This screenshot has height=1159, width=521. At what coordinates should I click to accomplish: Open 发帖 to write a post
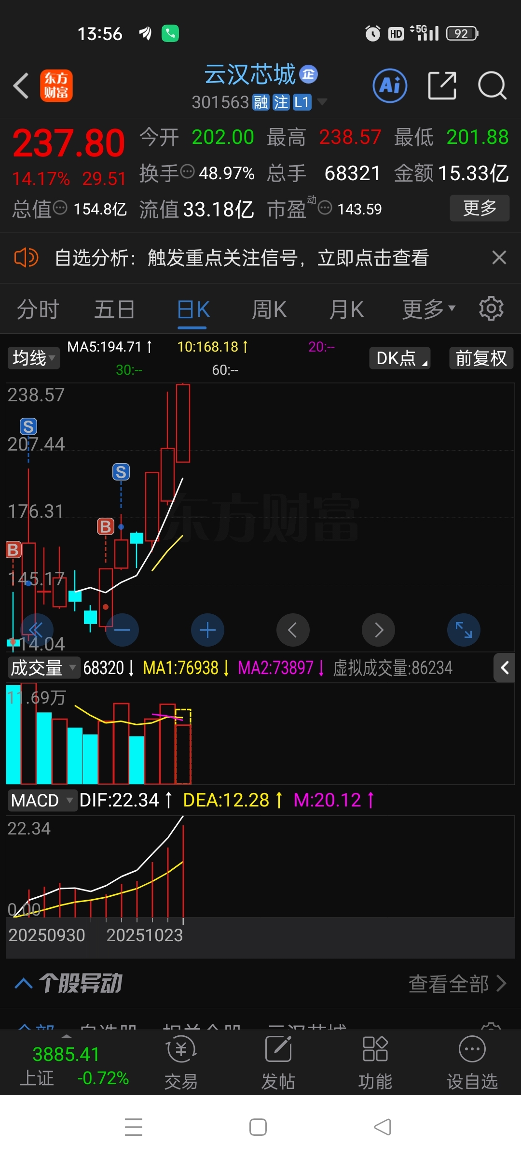point(278,1063)
